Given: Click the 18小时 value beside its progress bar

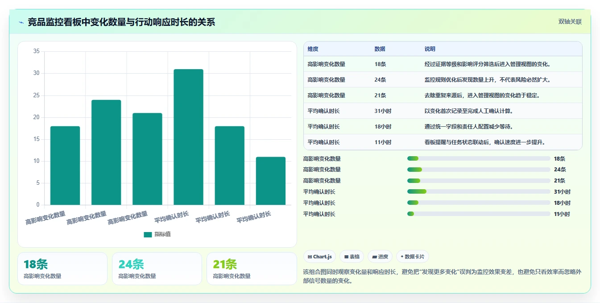Looking at the screenshot, I should click(x=562, y=203).
